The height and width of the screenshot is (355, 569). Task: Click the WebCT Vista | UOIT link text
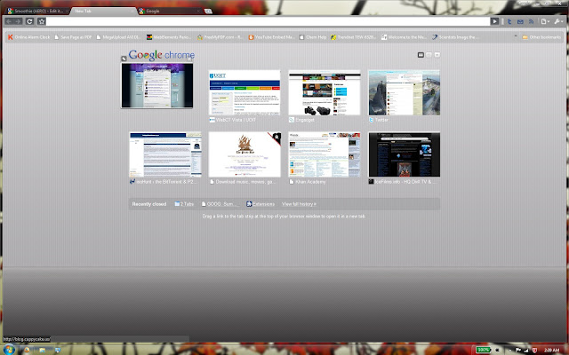pyautogui.click(x=236, y=120)
